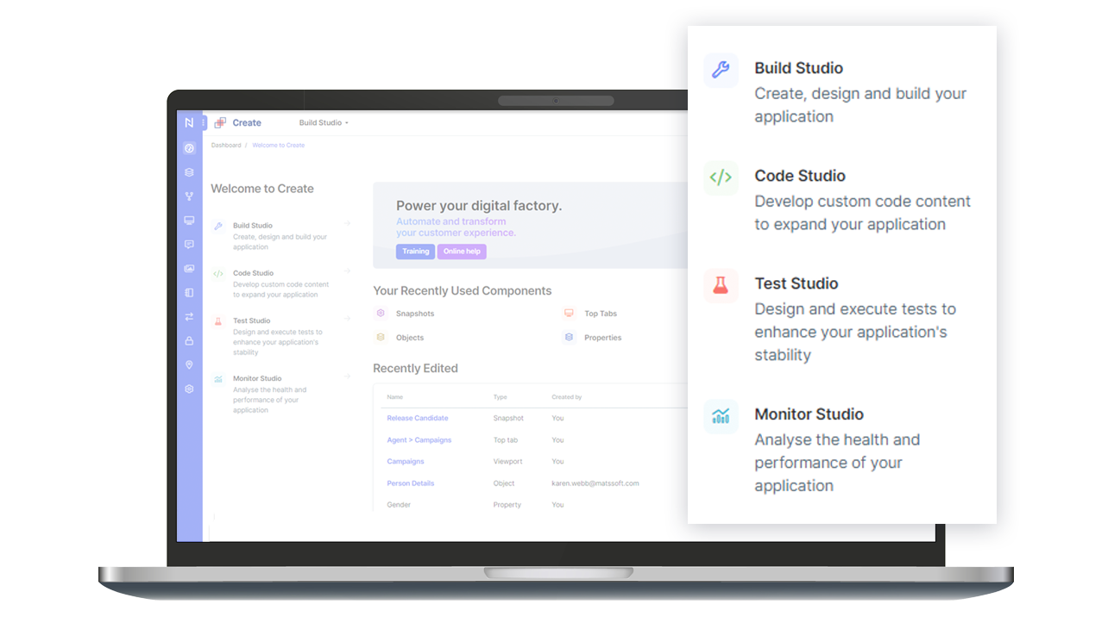Open the Campaigns viewport from Recently Edited

[406, 461]
